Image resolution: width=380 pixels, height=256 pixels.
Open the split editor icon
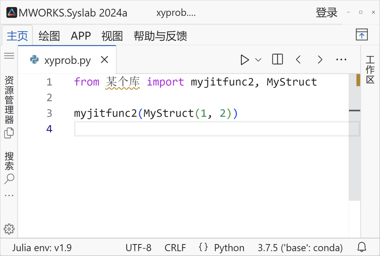pyautogui.click(x=277, y=59)
